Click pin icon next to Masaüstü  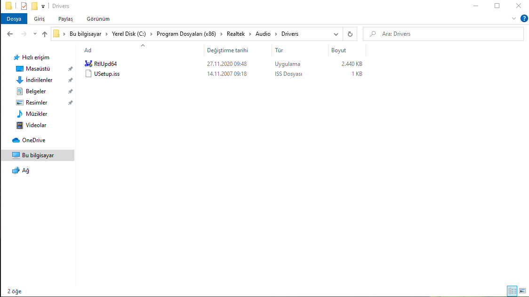pos(70,69)
